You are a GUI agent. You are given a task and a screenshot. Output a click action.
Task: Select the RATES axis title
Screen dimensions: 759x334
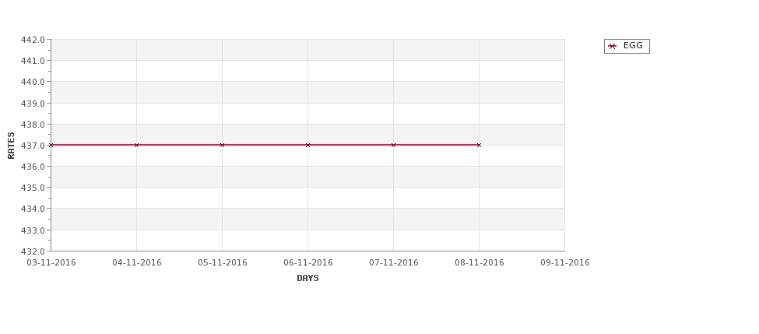click(11, 145)
